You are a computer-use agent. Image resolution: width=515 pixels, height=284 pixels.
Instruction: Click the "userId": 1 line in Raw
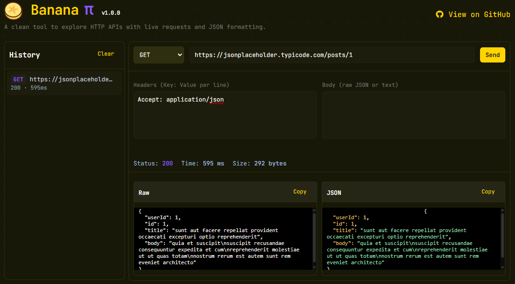[162, 217]
